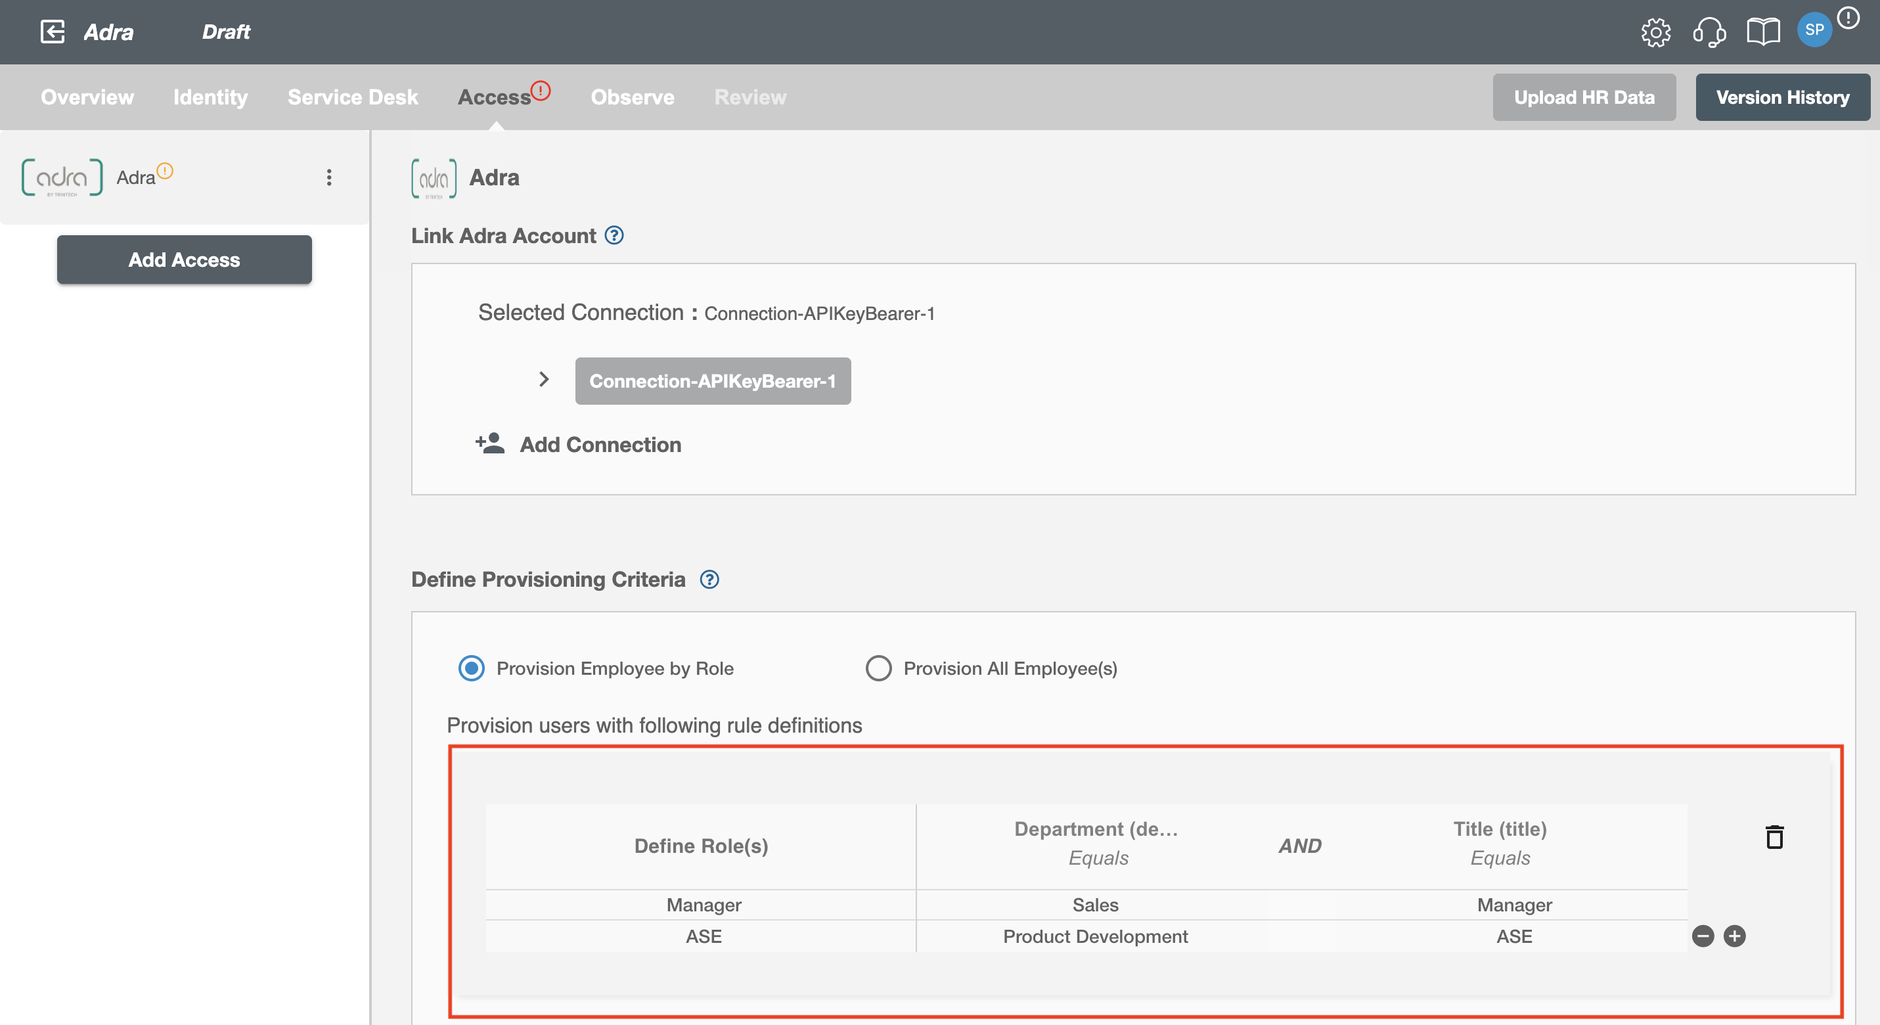Open the support headset icon
The image size is (1880, 1025).
point(1709,32)
